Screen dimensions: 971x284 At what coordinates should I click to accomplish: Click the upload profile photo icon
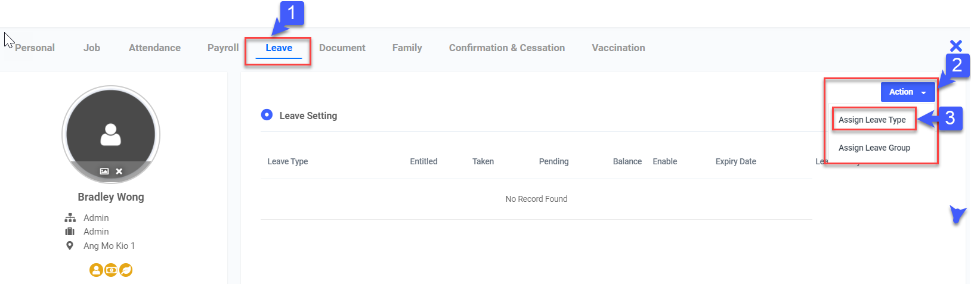tap(104, 171)
